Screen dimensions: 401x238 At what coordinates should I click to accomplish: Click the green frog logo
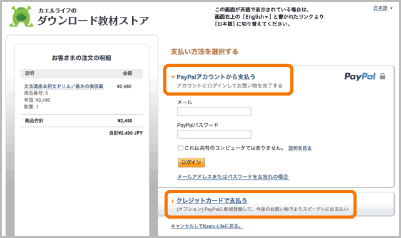click(21, 16)
